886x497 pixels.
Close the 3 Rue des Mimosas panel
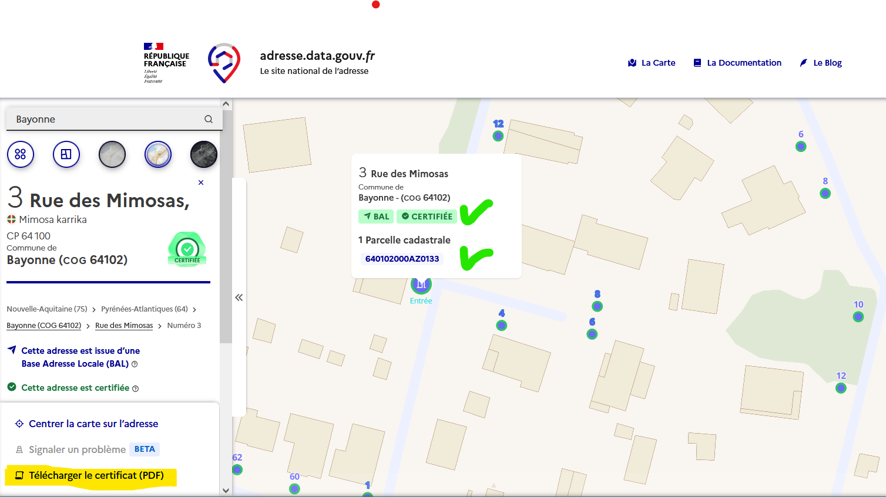[201, 182]
